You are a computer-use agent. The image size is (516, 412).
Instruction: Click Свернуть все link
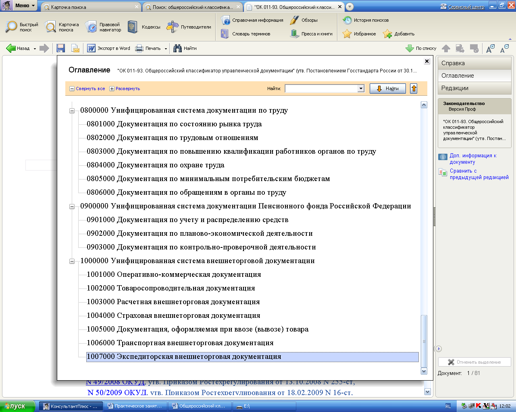(x=87, y=89)
